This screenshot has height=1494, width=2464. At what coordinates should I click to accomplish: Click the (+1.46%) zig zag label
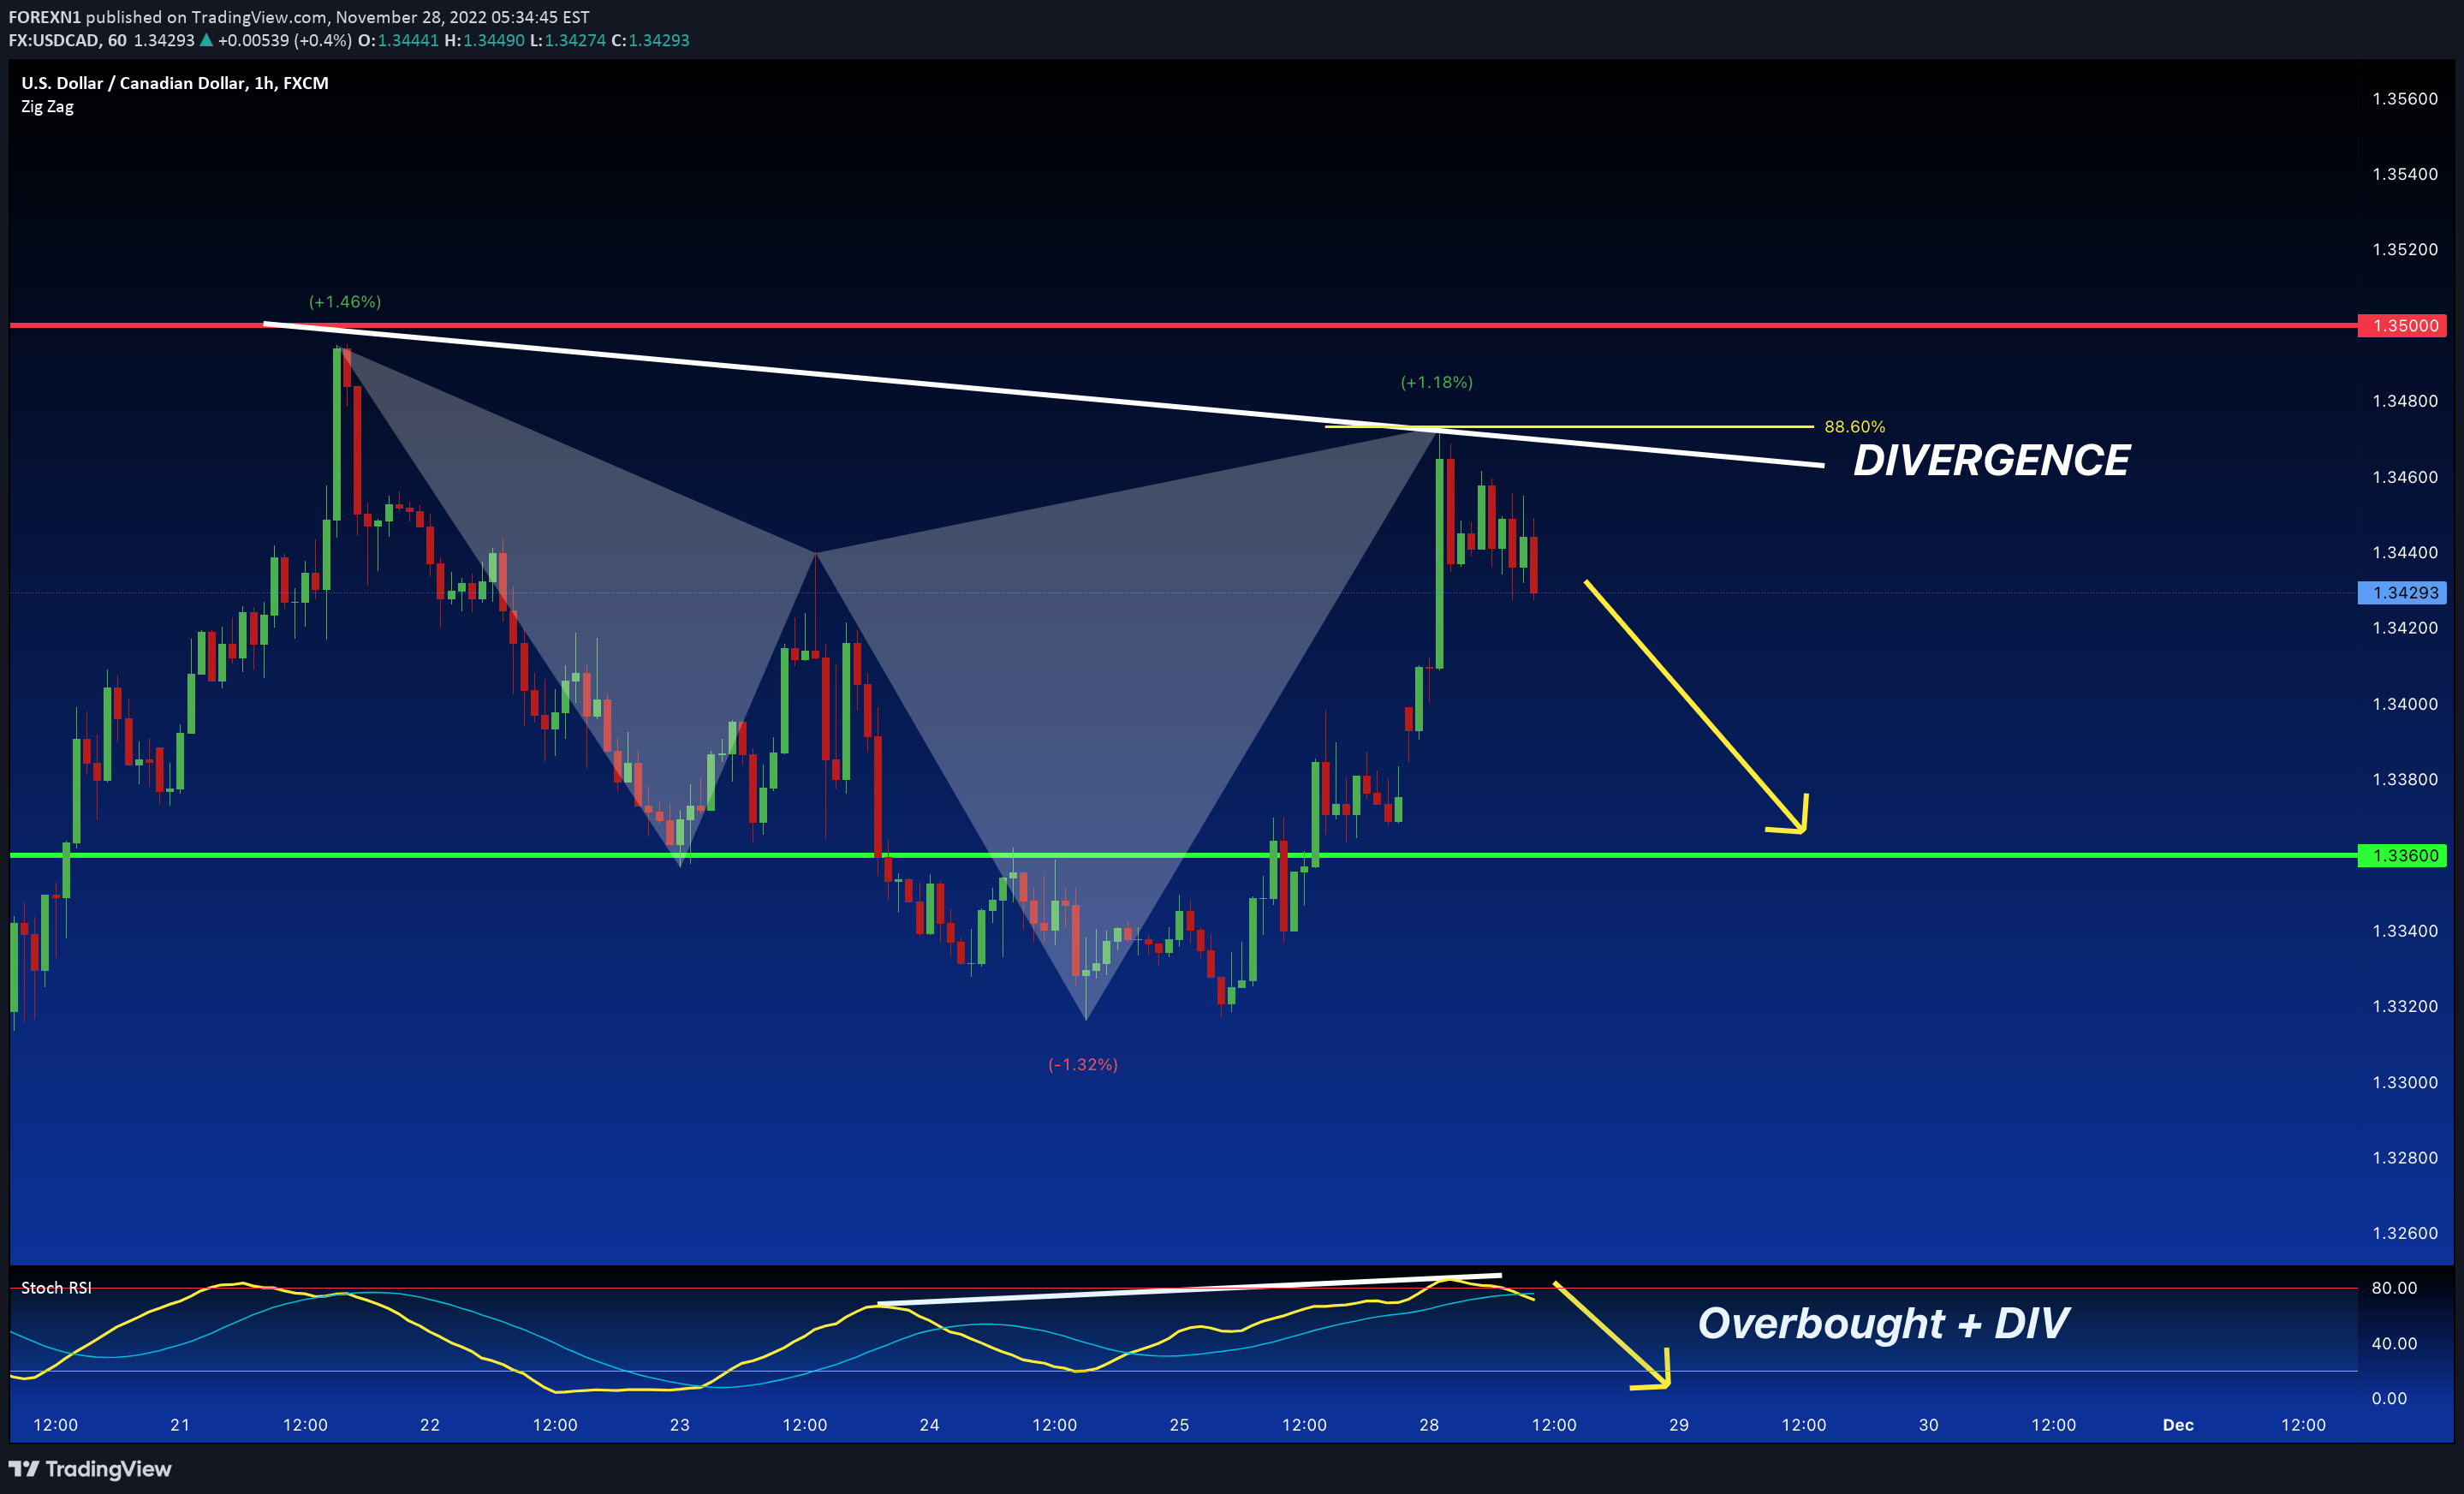[345, 302]
